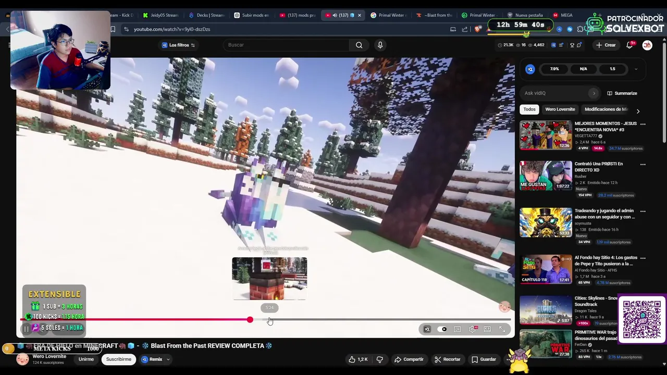Seek video at hovered 5:24 position

coord(269,320)
